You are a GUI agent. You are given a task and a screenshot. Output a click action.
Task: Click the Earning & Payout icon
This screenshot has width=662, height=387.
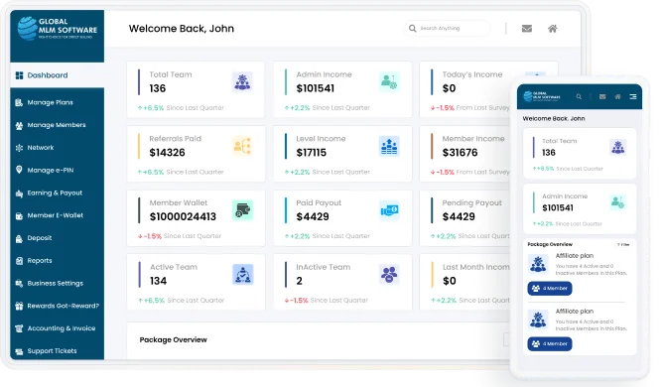(19, 193)
